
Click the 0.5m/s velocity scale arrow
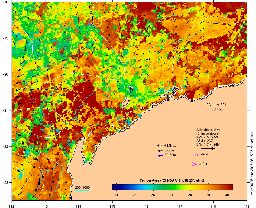[x=208, y=149]
